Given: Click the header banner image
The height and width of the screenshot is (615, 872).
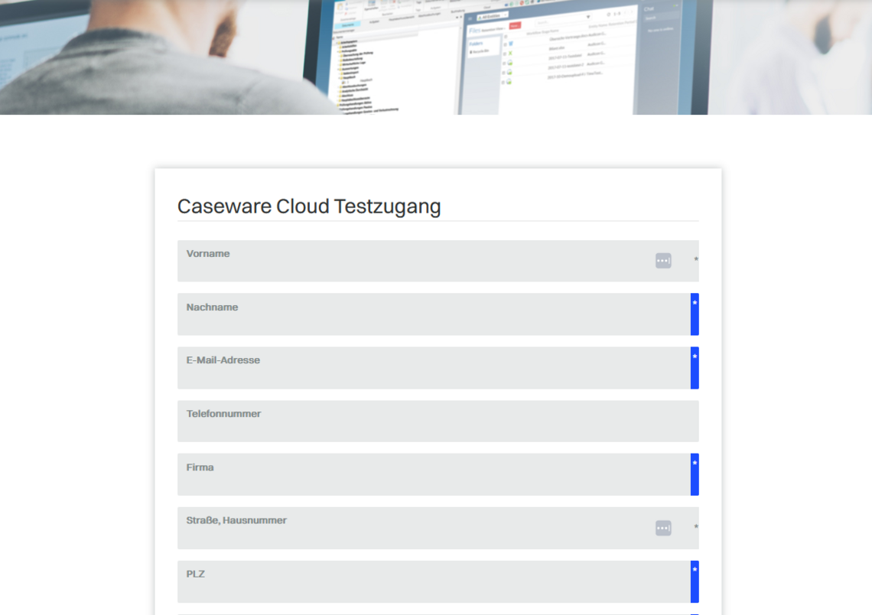Looking at the screenshot, I should (436, 57).
